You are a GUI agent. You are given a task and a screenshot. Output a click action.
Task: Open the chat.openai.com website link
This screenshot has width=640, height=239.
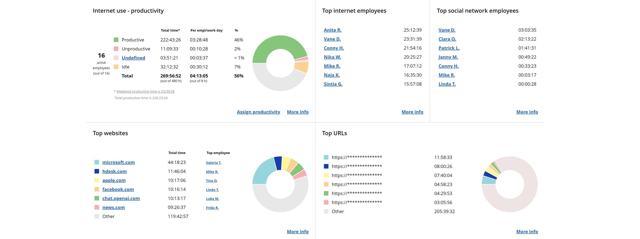tap(121, 198)
